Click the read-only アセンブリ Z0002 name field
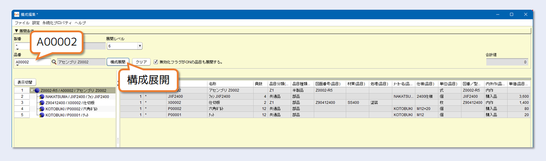 (81, 62)
